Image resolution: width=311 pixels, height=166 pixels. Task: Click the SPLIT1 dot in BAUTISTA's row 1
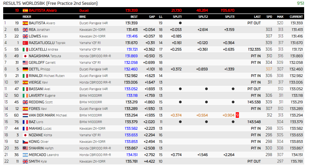tap(180, 23)
